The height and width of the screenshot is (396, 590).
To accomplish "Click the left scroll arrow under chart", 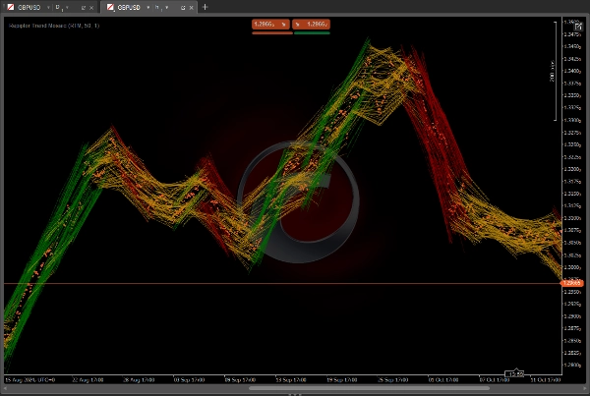I will [x=5, y=388].
